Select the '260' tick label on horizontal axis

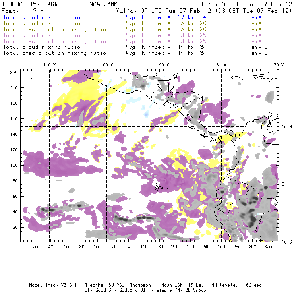pyautogui.click(x=221, y=247)
